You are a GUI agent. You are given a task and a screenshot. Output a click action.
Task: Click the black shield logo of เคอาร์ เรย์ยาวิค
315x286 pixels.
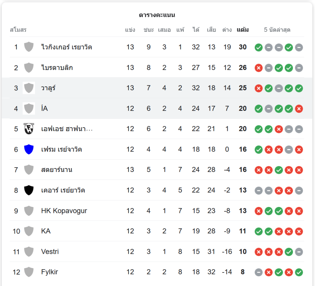click(x=29, y=190)
